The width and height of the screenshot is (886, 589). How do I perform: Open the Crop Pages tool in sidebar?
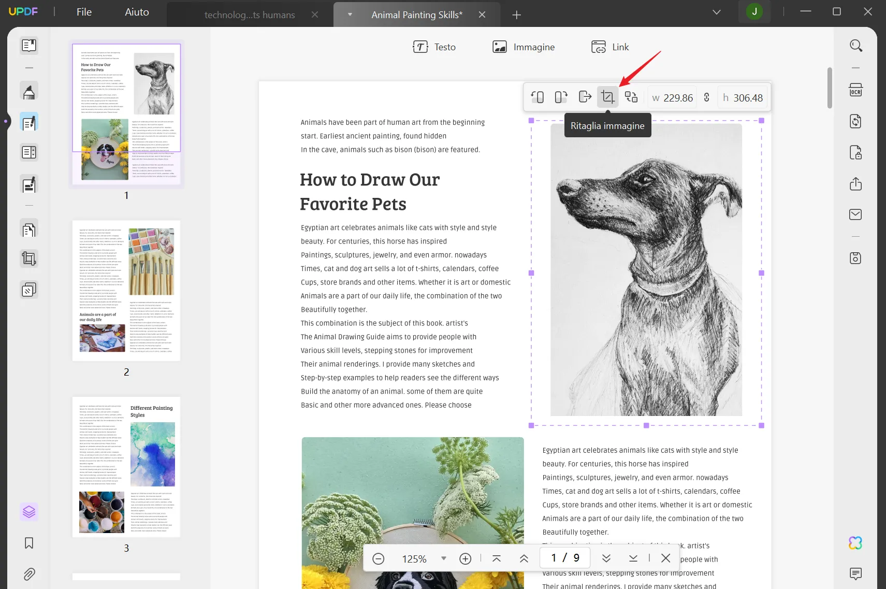pyautogui.click(x=29, y=258)
